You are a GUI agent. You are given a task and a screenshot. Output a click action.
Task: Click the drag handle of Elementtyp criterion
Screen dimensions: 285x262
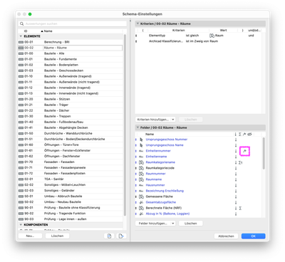(136, 36)
